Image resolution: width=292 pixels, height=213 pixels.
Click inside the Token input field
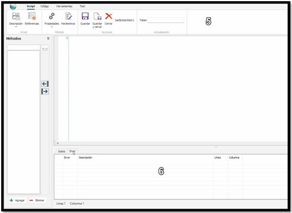[166, 20]
